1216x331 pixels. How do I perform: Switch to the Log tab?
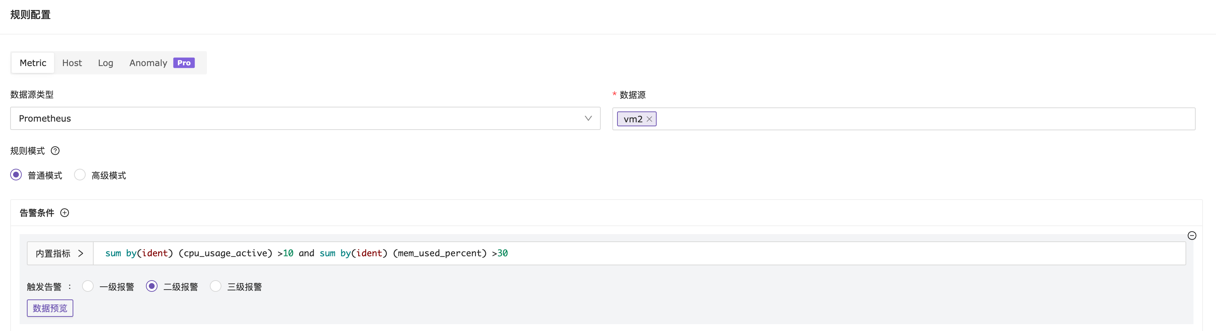(x=105, y=63)
